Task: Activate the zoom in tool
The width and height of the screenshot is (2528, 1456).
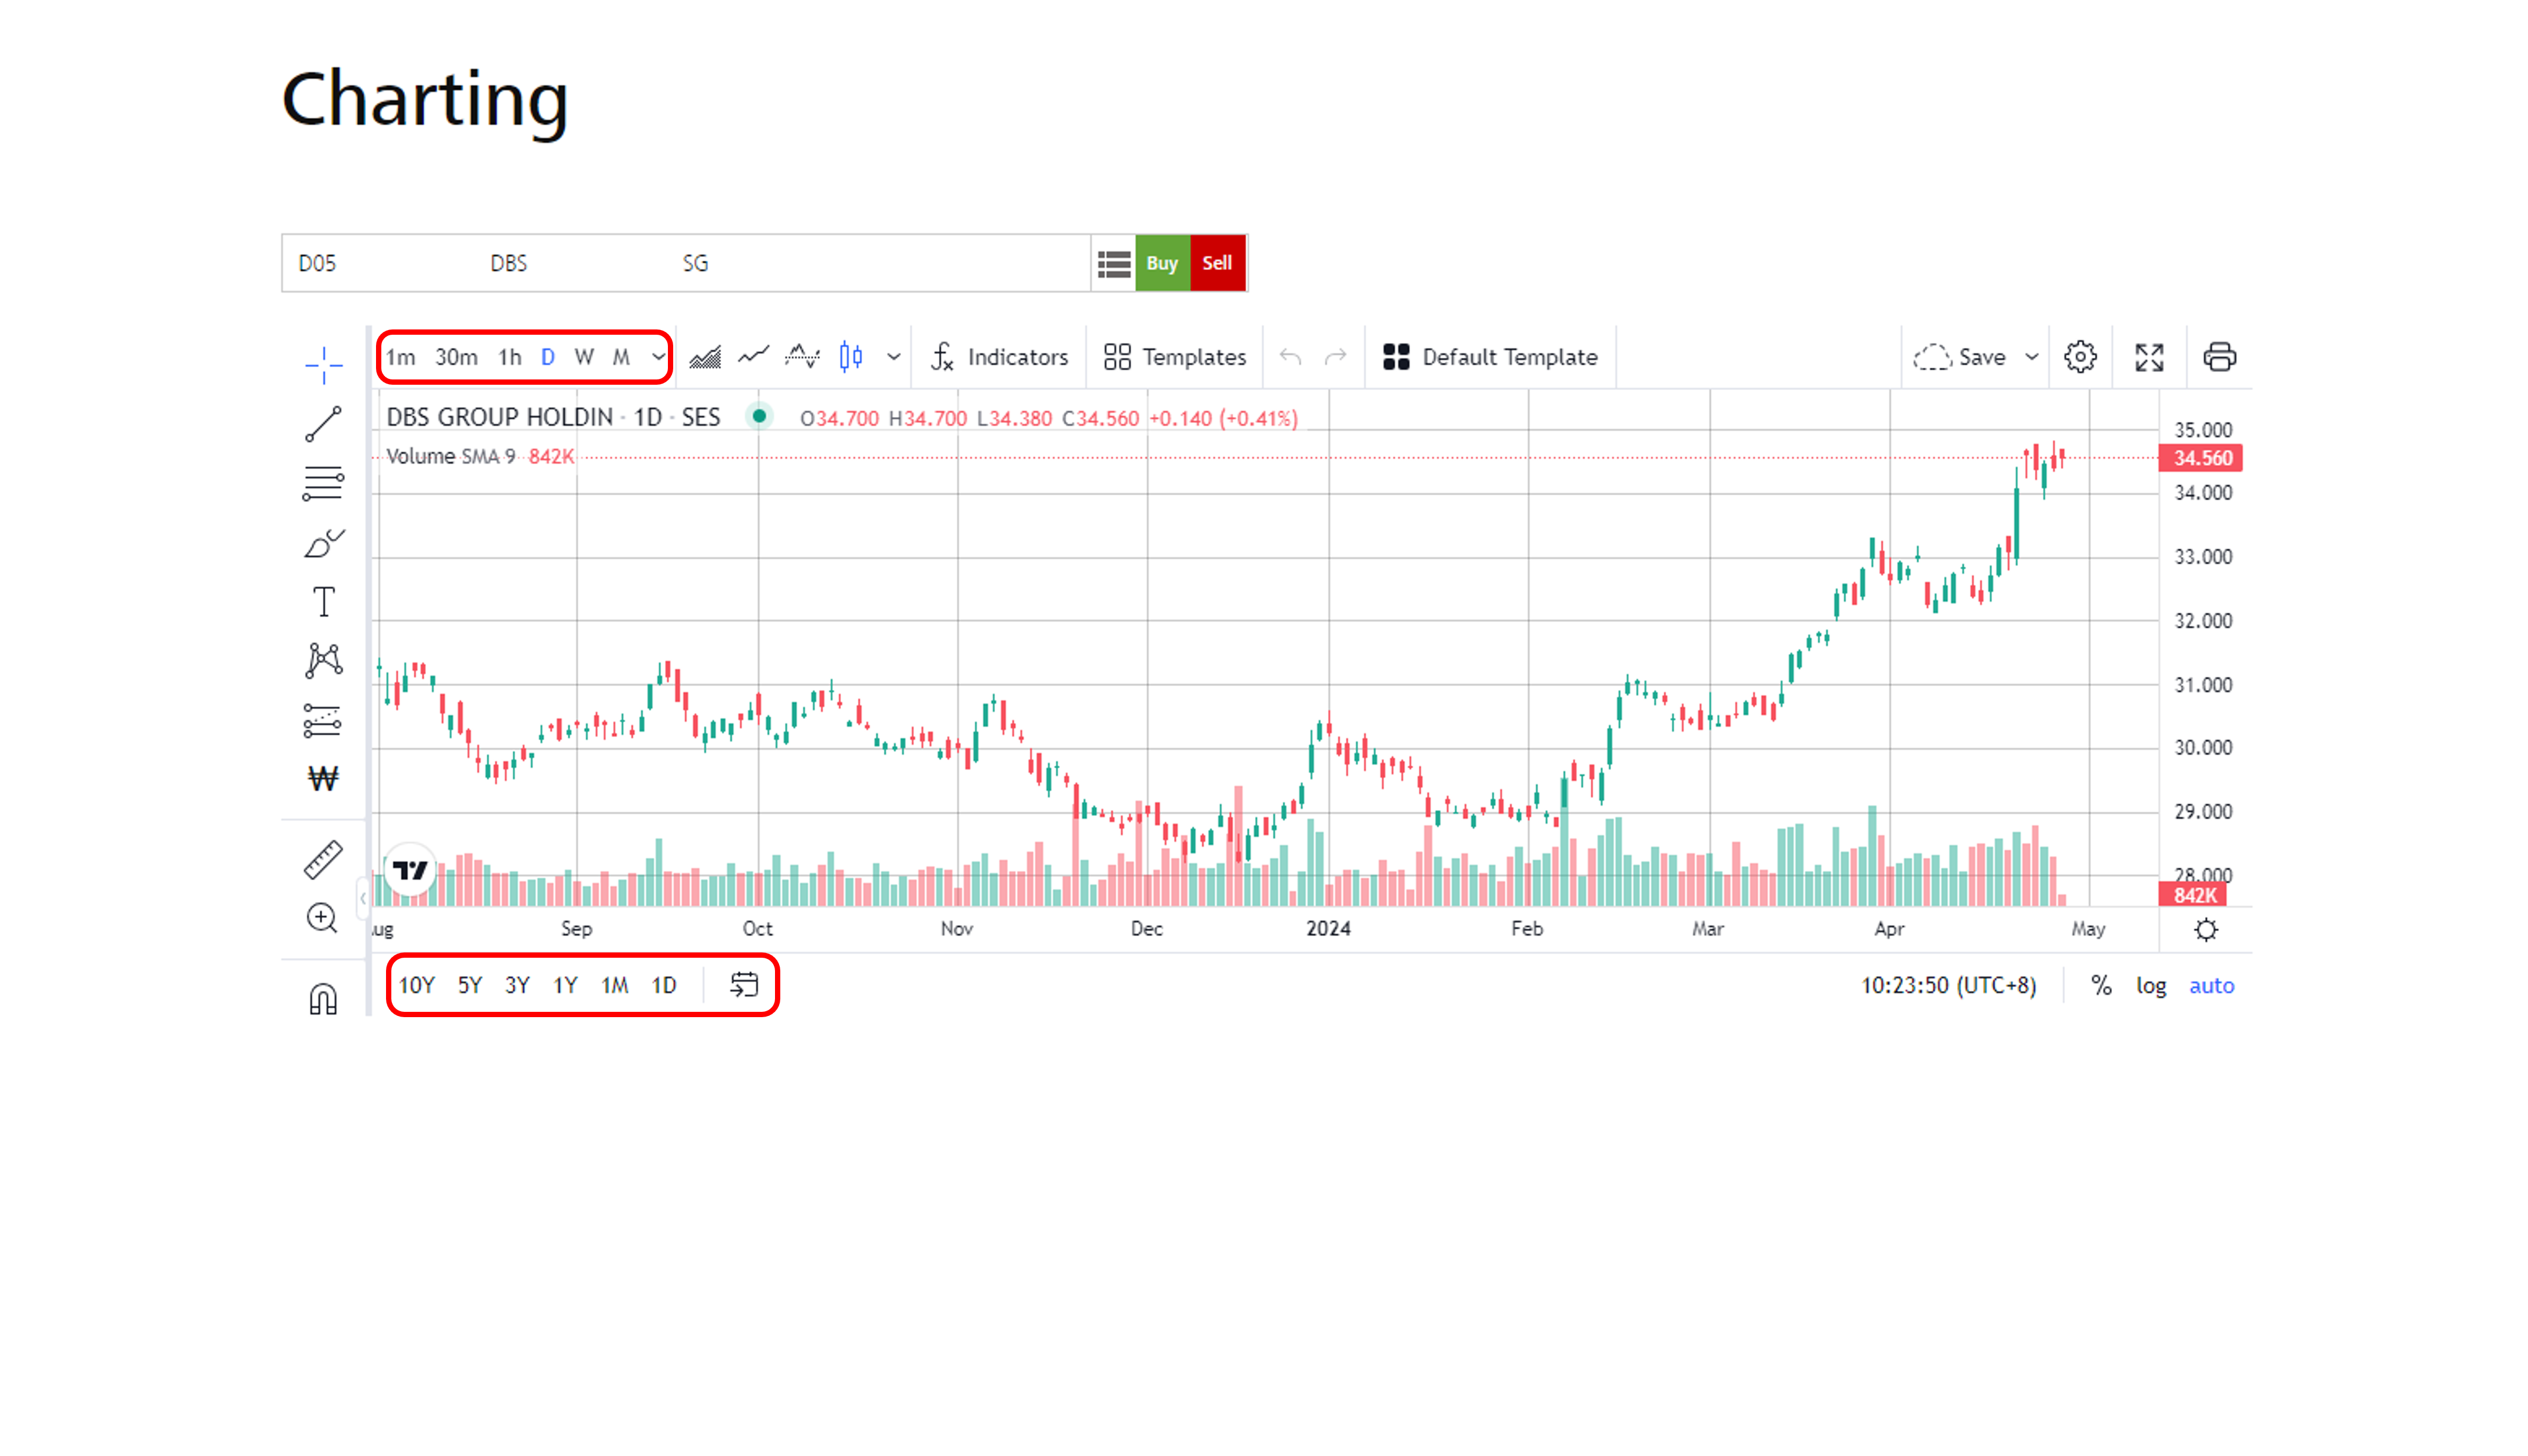Action: (x=322, y=918)
